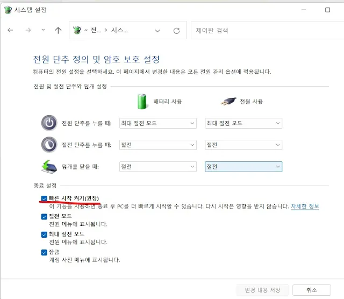Toggle the 잠금 checkbox
344x299 pixels.
pos(44,252)
